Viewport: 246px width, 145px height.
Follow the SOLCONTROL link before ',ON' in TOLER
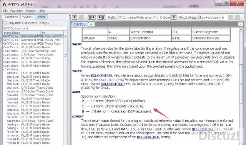[102, 75]
